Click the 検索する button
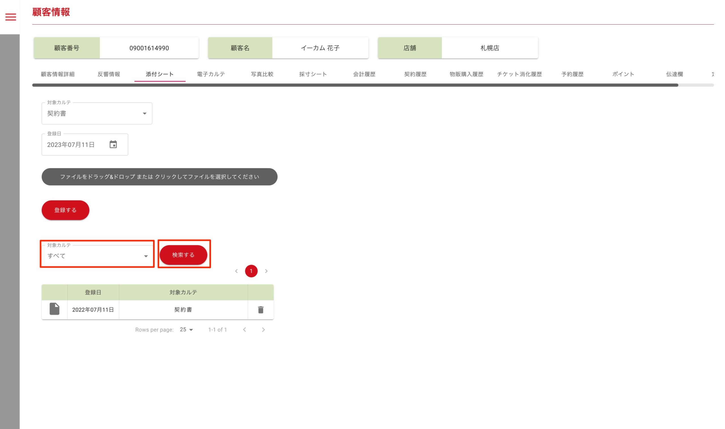725x429 pixels. pos(183,255)
